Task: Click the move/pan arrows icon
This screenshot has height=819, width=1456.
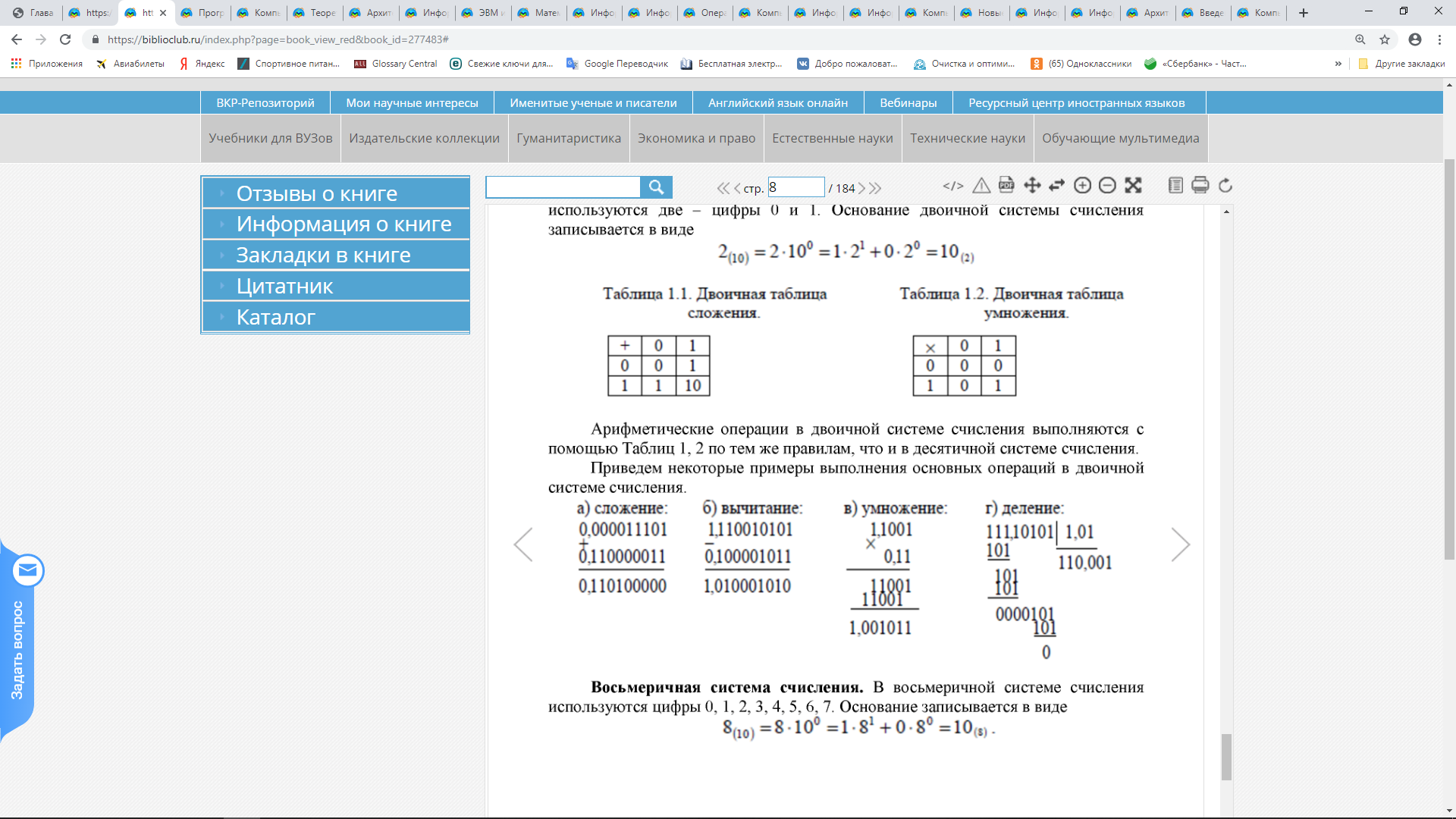Action: (x=1032, y=185)
